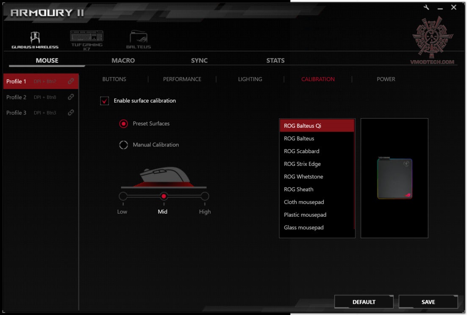Choose Cloth mousepad surface

pyautogui.click(x=317, y=202)
